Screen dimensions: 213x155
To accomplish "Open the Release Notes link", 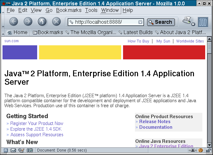I will pyautogui.click(x=155, y=122).
